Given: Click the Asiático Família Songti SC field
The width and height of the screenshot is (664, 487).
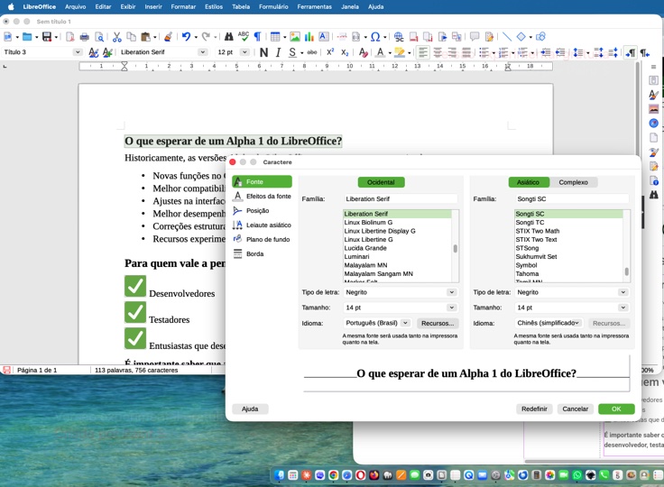Looking at the screenshot, I should pos(572,198).
